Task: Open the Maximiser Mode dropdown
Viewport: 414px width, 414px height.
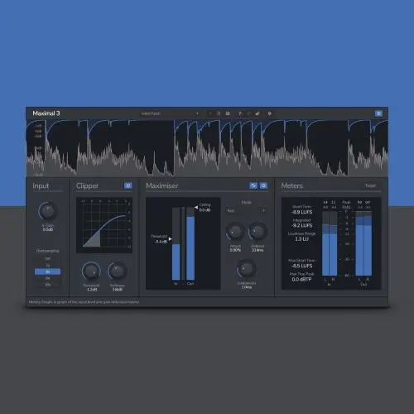Action: click(246, 210)
